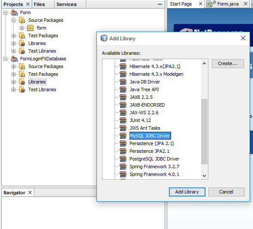
Task: Expand Libraries under FormLoginFXDatabase
Action: (x=14, y=82)
